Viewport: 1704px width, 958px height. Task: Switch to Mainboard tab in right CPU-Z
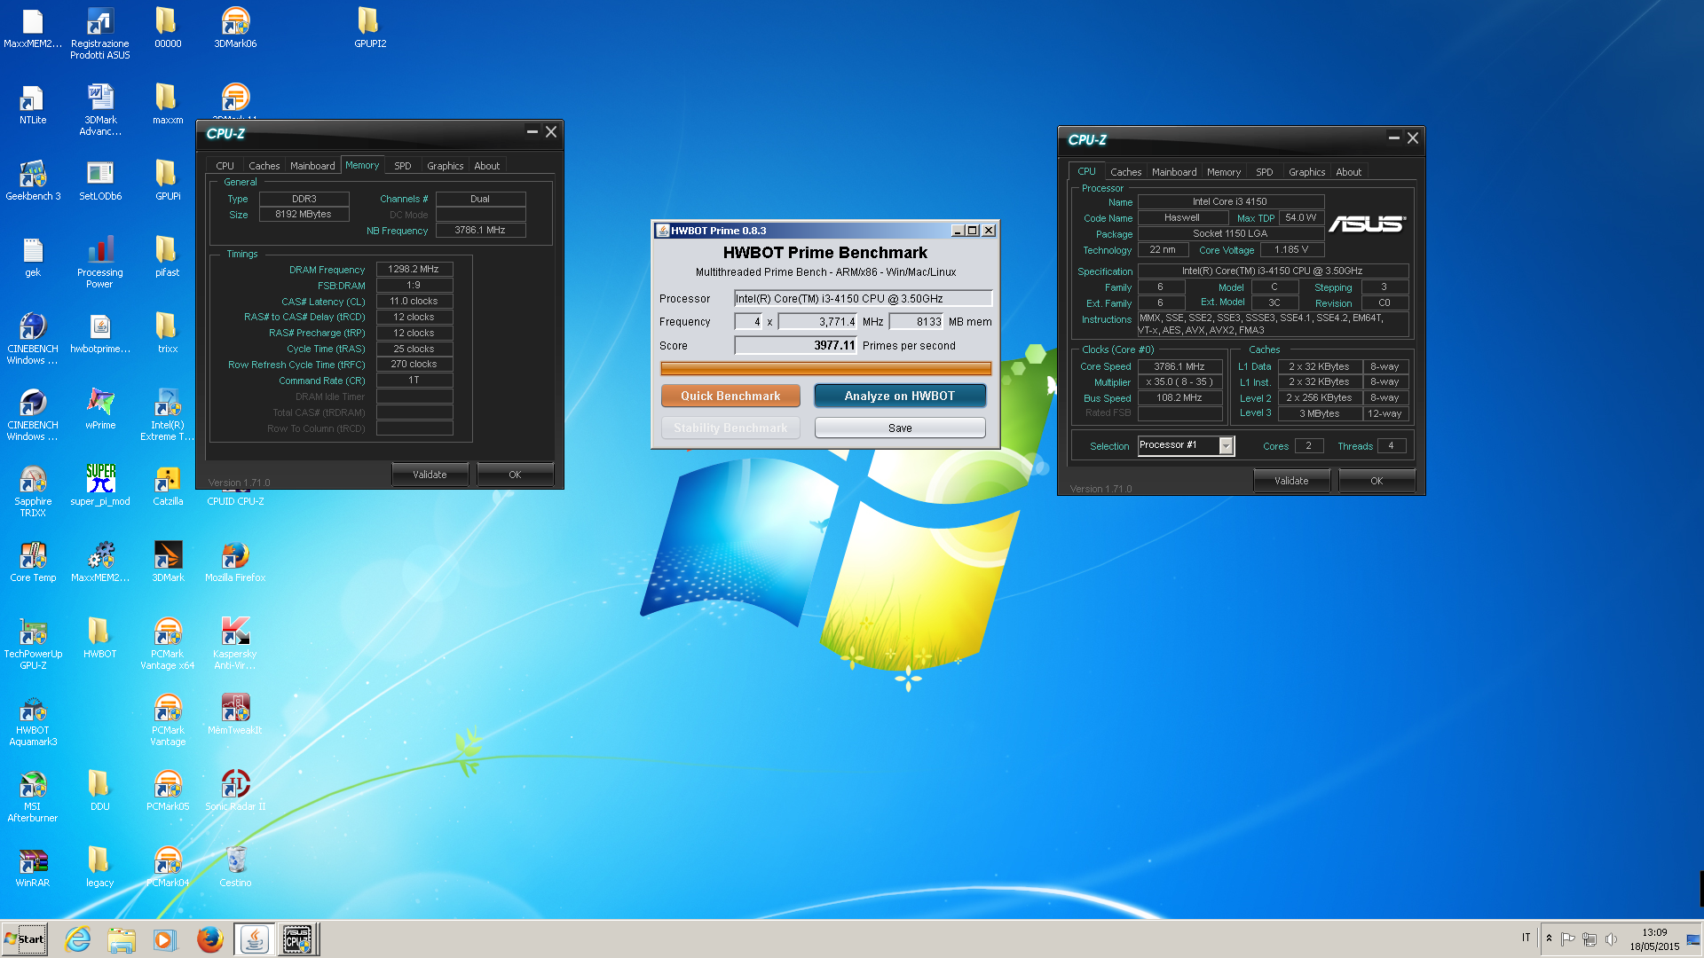[1173, 172]
